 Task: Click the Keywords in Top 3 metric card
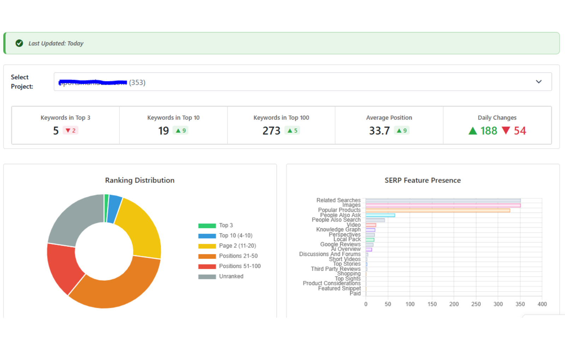65,125
